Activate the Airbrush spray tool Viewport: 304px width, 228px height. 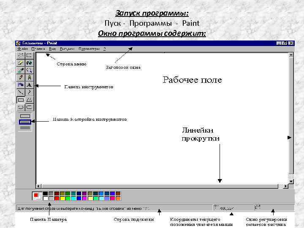(21, 85)
